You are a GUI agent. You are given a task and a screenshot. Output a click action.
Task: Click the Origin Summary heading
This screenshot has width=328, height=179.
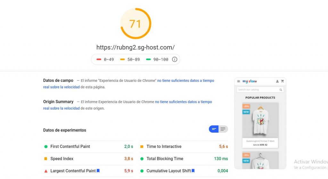tap(58, 102)
